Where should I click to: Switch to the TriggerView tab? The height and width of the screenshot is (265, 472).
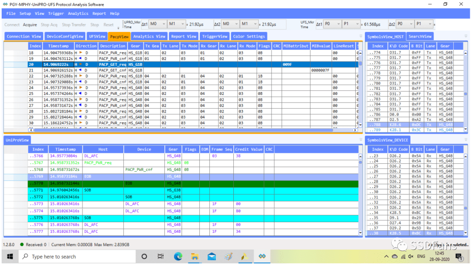tap(215, 36)
